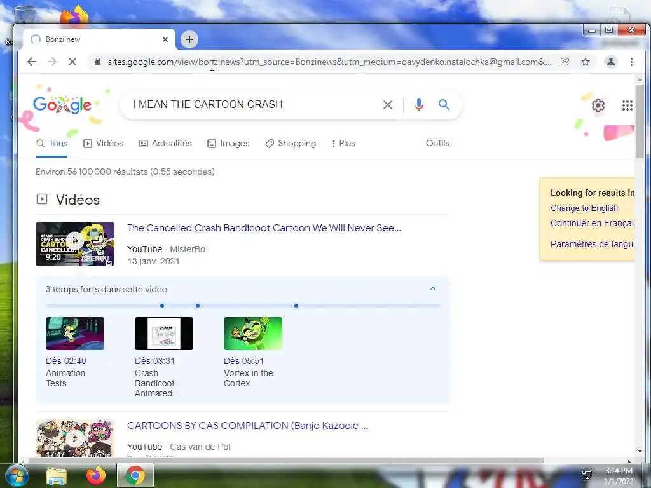Open the Chrome profile avatar
Viewport: 651px width, 488px height.
(x=611, y=62)
